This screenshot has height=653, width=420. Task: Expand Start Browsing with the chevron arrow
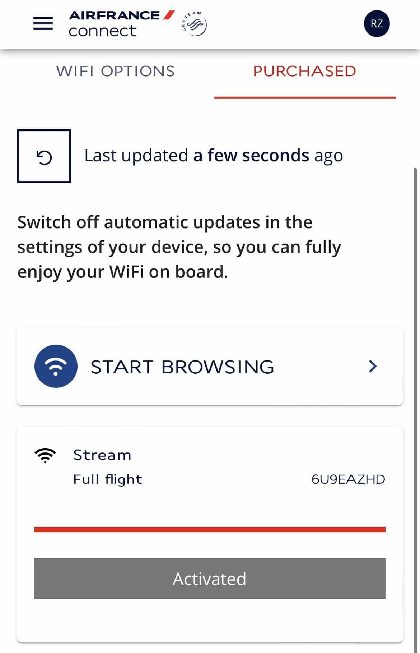pyautogui.click(x=373, y=366)
